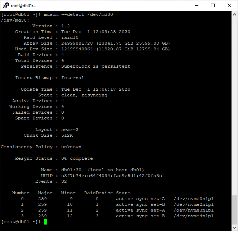This screenshot has height=231, width=238.
Task: Minimize the root@db01 terminal window
Action: [197, 6]
